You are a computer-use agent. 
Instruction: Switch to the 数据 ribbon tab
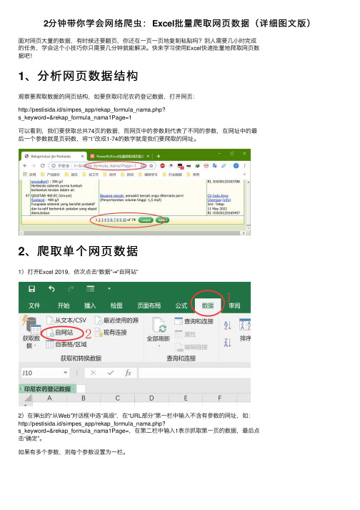208,305
